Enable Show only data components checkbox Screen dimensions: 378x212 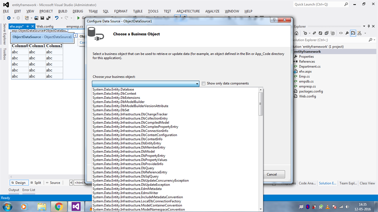[203, 83]
